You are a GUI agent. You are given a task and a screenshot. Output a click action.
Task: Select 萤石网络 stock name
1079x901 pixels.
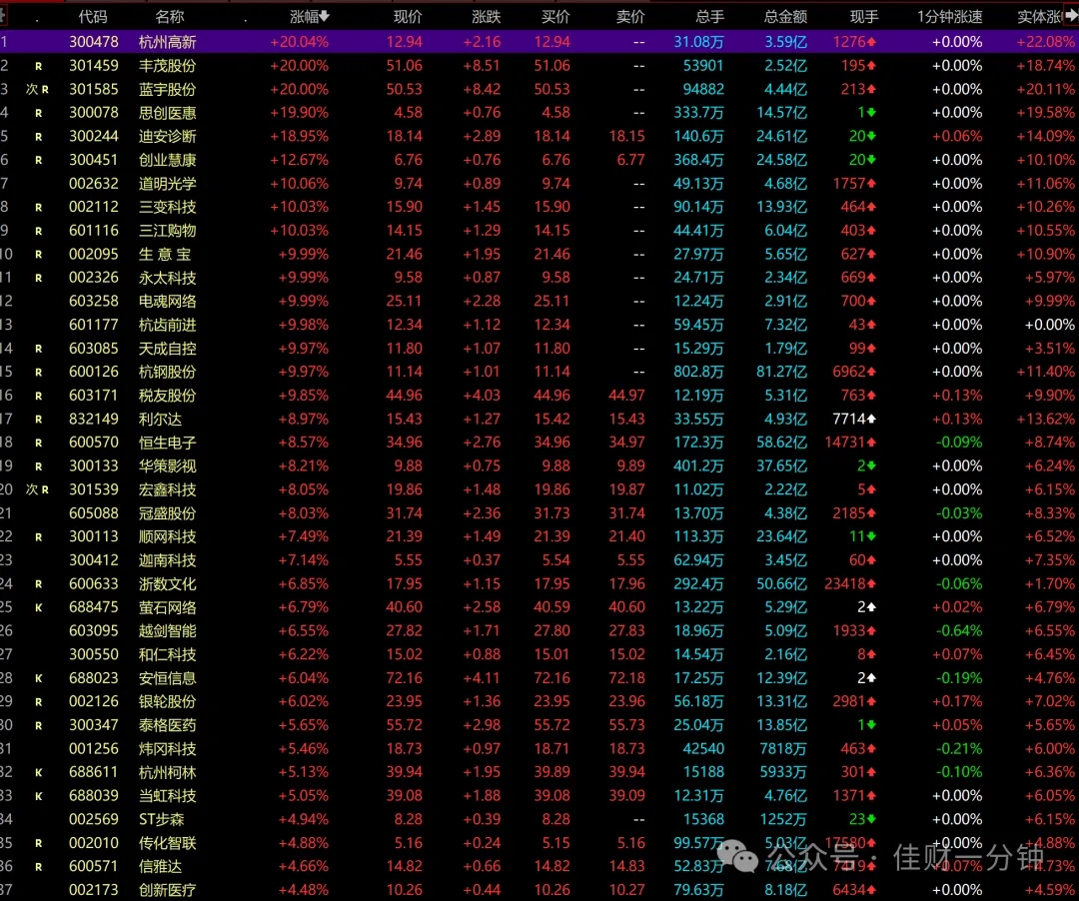pos(167,607)
